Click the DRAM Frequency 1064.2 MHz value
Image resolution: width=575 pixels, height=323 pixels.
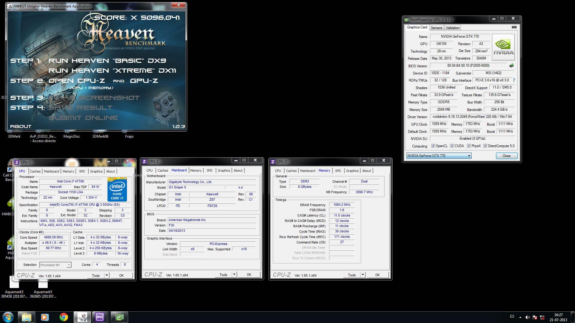(x=342, y=205)
